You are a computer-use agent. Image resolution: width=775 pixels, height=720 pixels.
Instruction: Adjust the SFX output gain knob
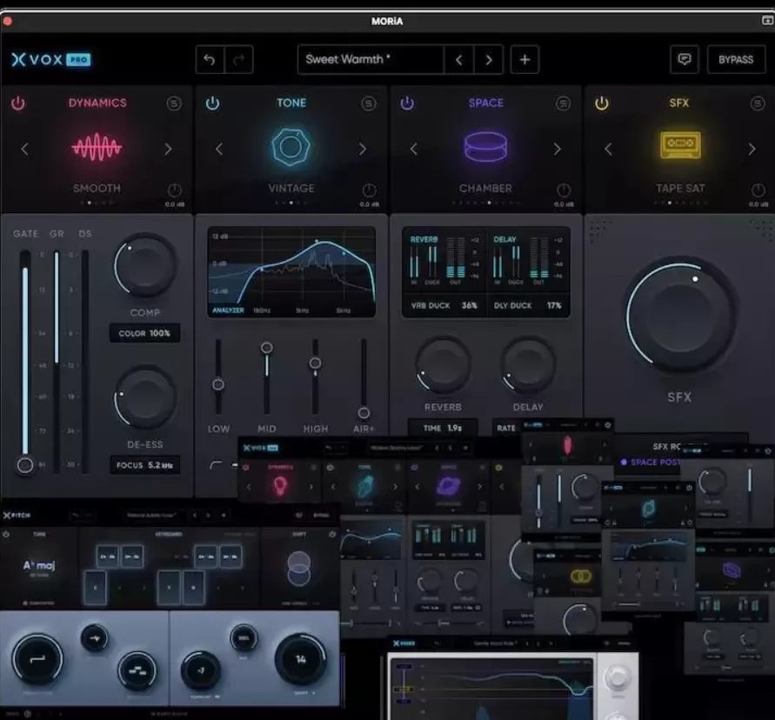[x=758, y=190]
